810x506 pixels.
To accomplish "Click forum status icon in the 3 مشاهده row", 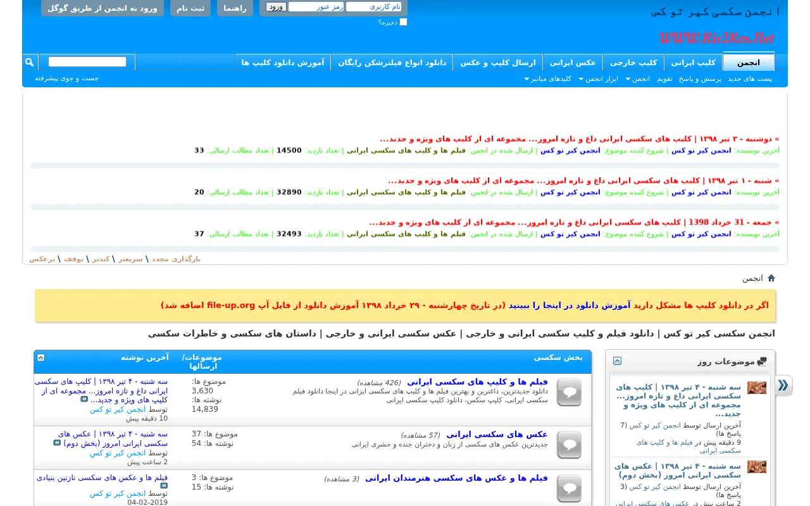I will [x=569, y=488].
